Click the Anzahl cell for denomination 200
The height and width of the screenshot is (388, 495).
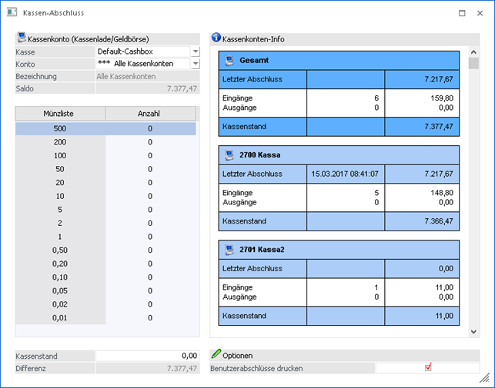pos(150,142)
